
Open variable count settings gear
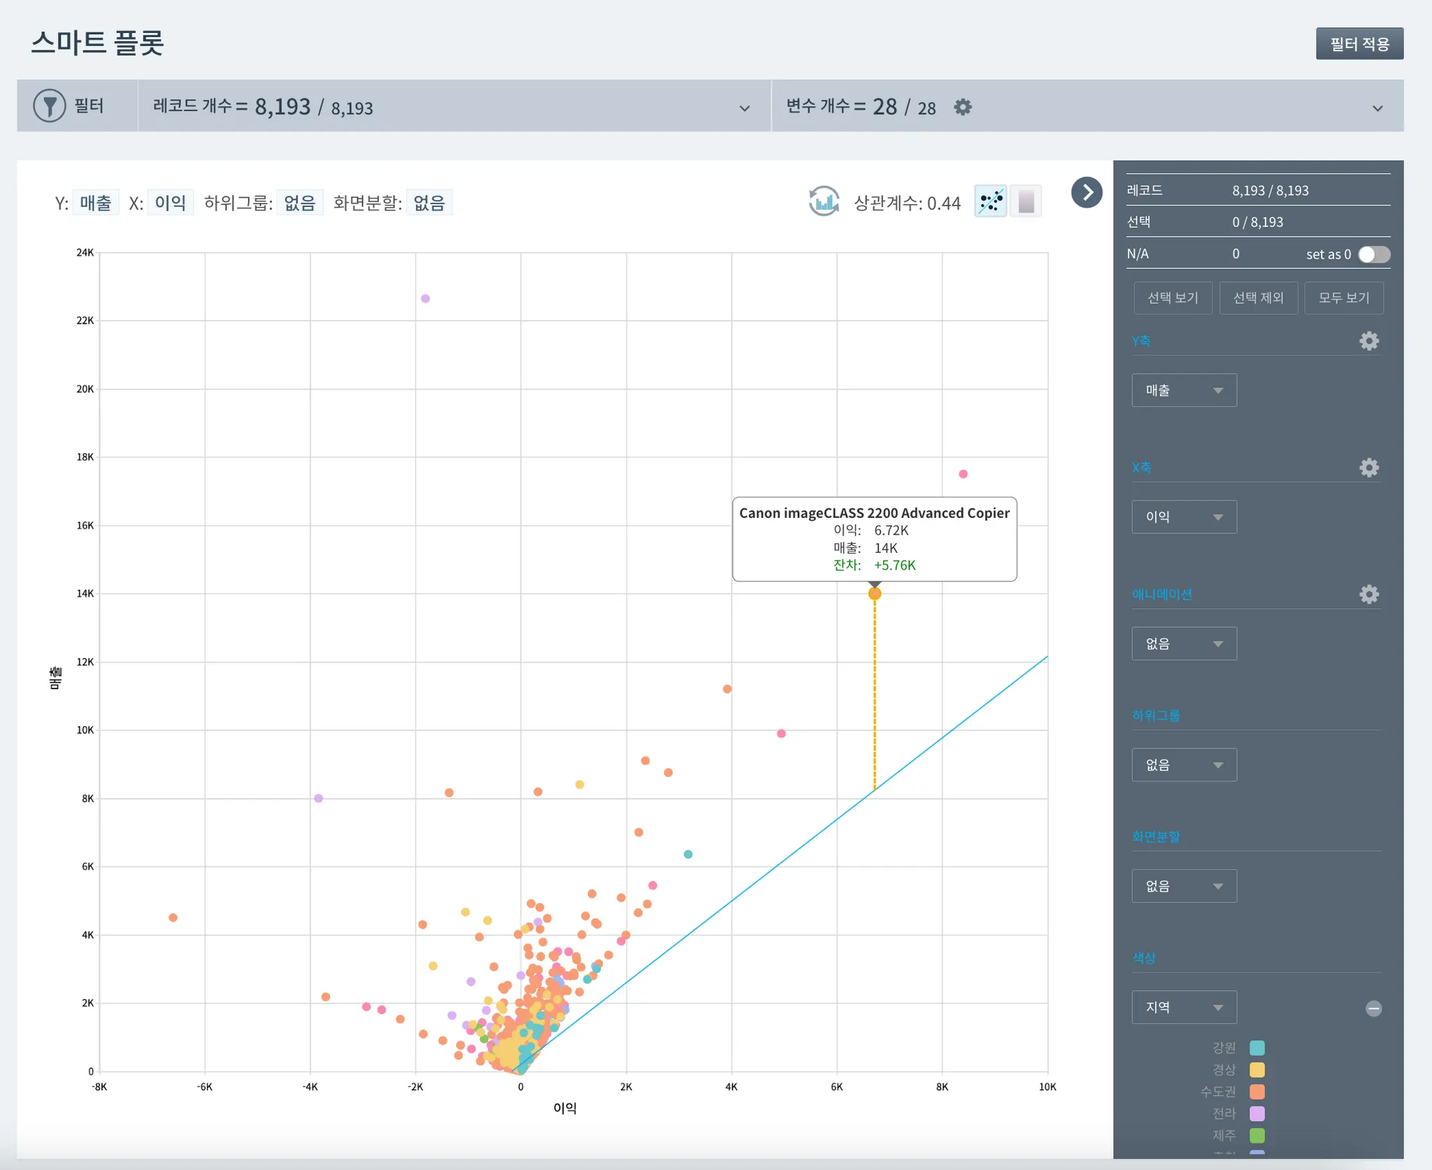pos(963,107)
